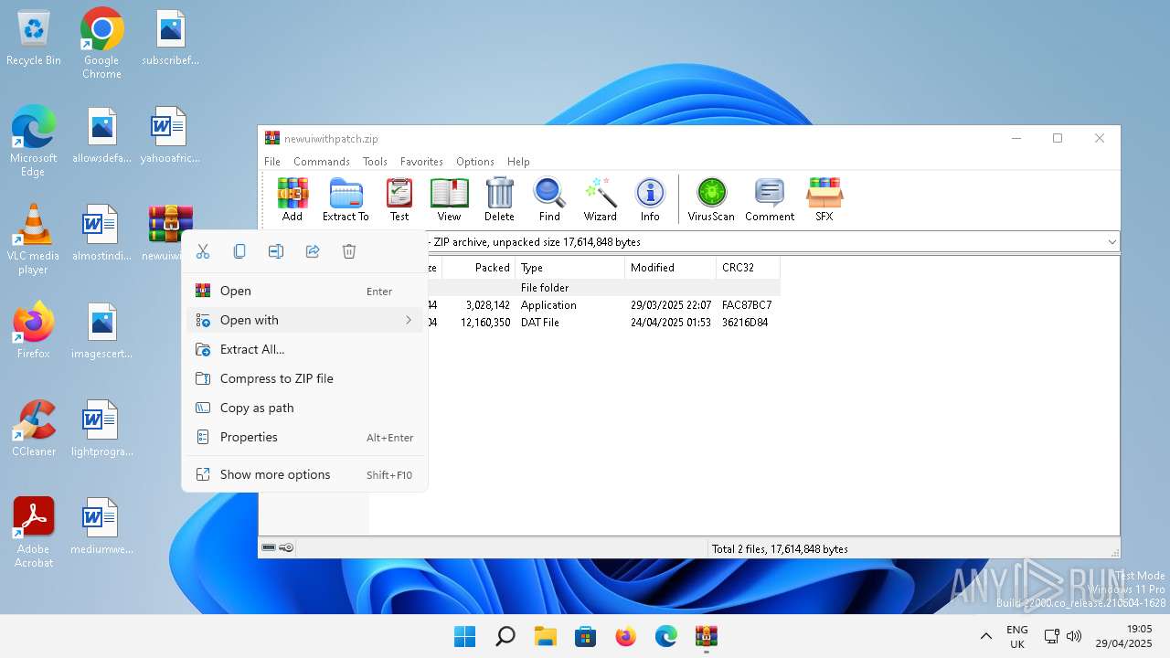Click the Copy icon in context menu
The height and width of the screenshot is (658, 1170).
(x=239, y=251)
